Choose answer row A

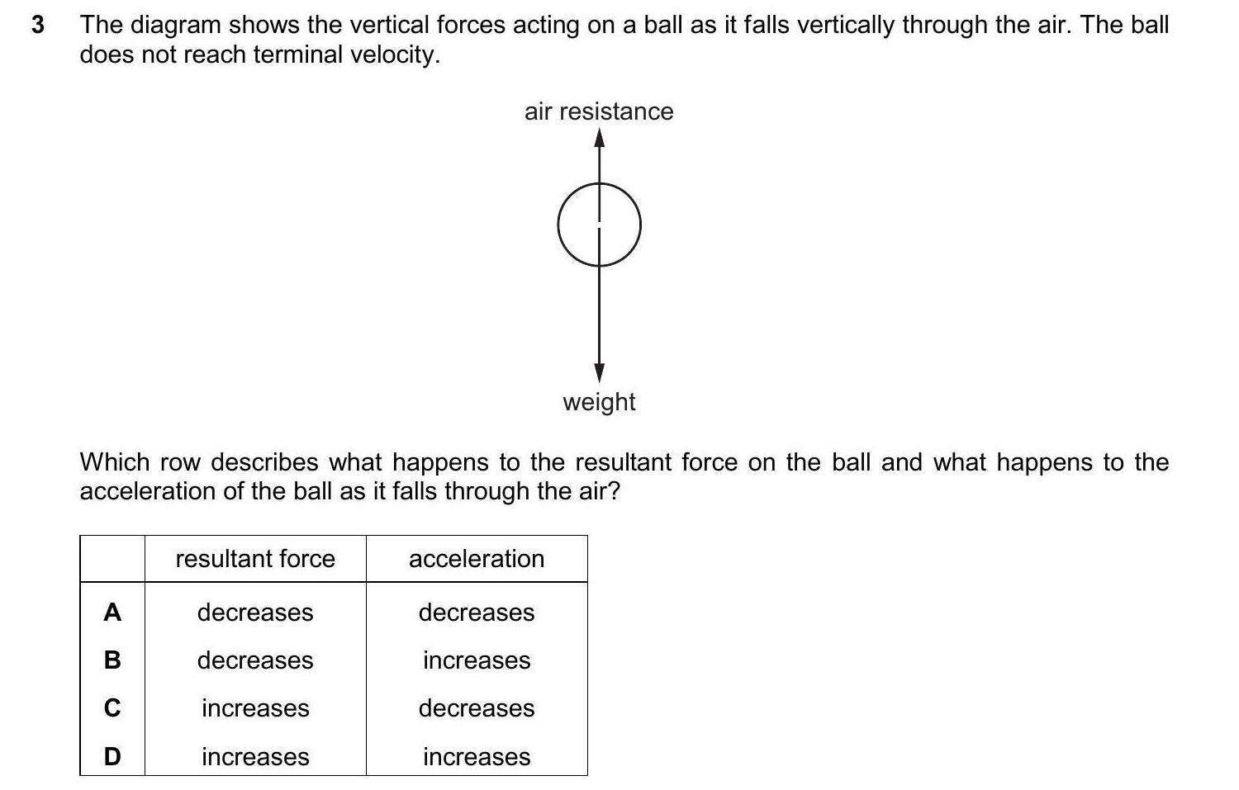(112, 613)
